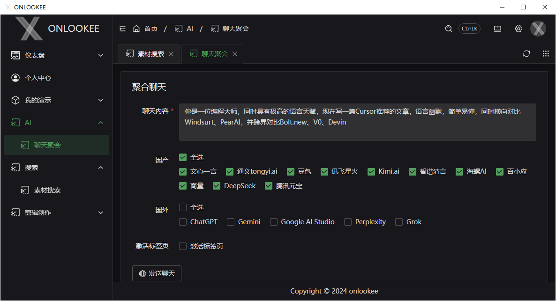Close the 聊天聚会 tab
The image size is (556, 301).
coord(235,54)
